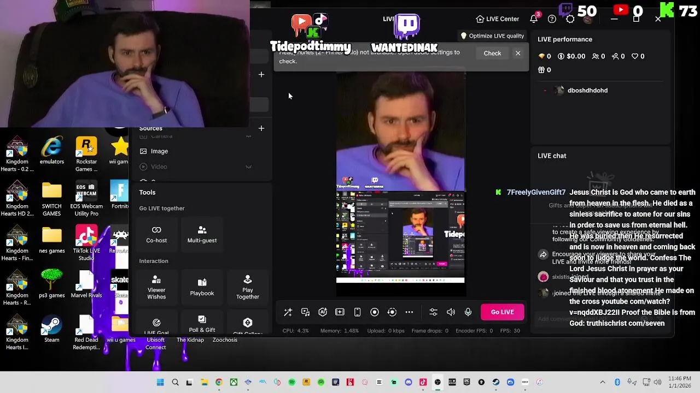Click the share arrow in LIVE chat
Image resolution: width=700 pixels, height=393 pixels.
(543, 255)
